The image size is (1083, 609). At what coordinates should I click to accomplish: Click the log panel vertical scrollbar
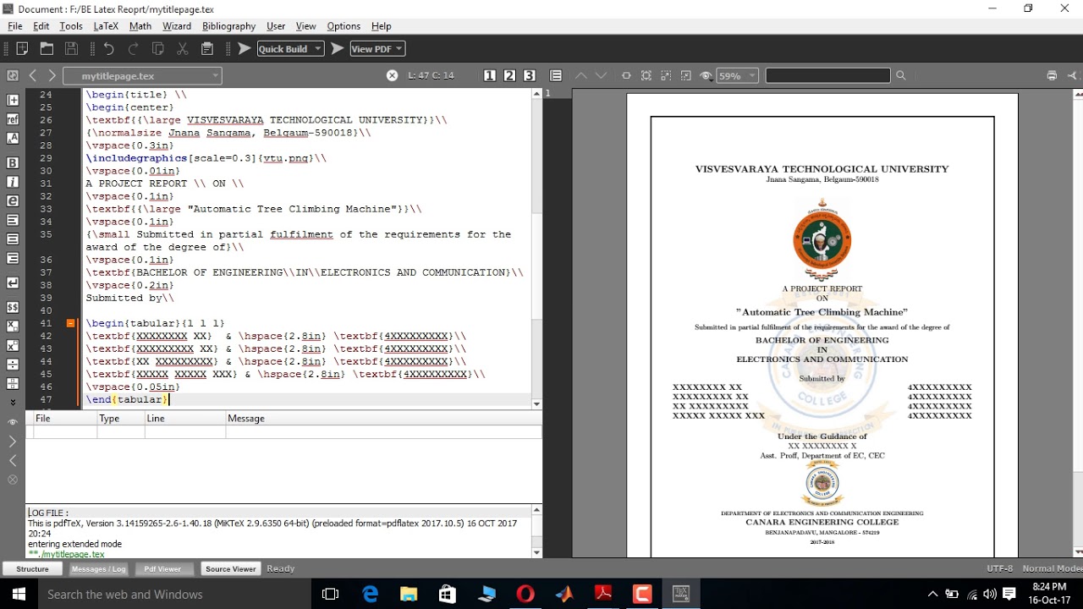pyautogui.click(x=536, y=531)
